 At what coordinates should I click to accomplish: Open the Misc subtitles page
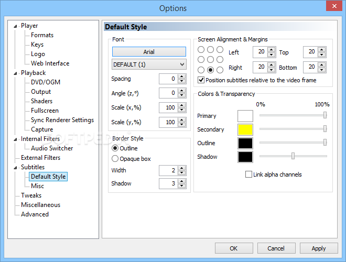[x=37, y=186]
